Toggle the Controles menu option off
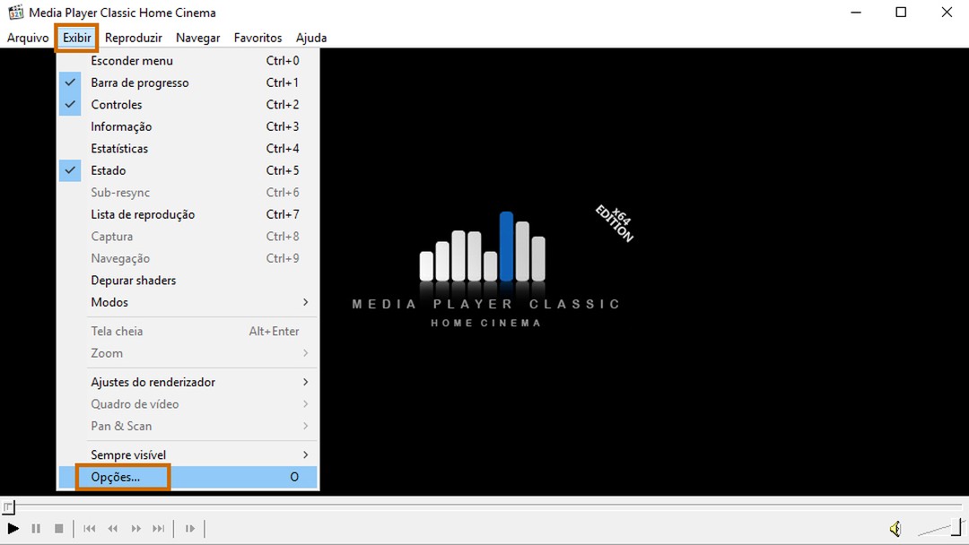Viewport: 969px width, 545px height. click(116, 105)
